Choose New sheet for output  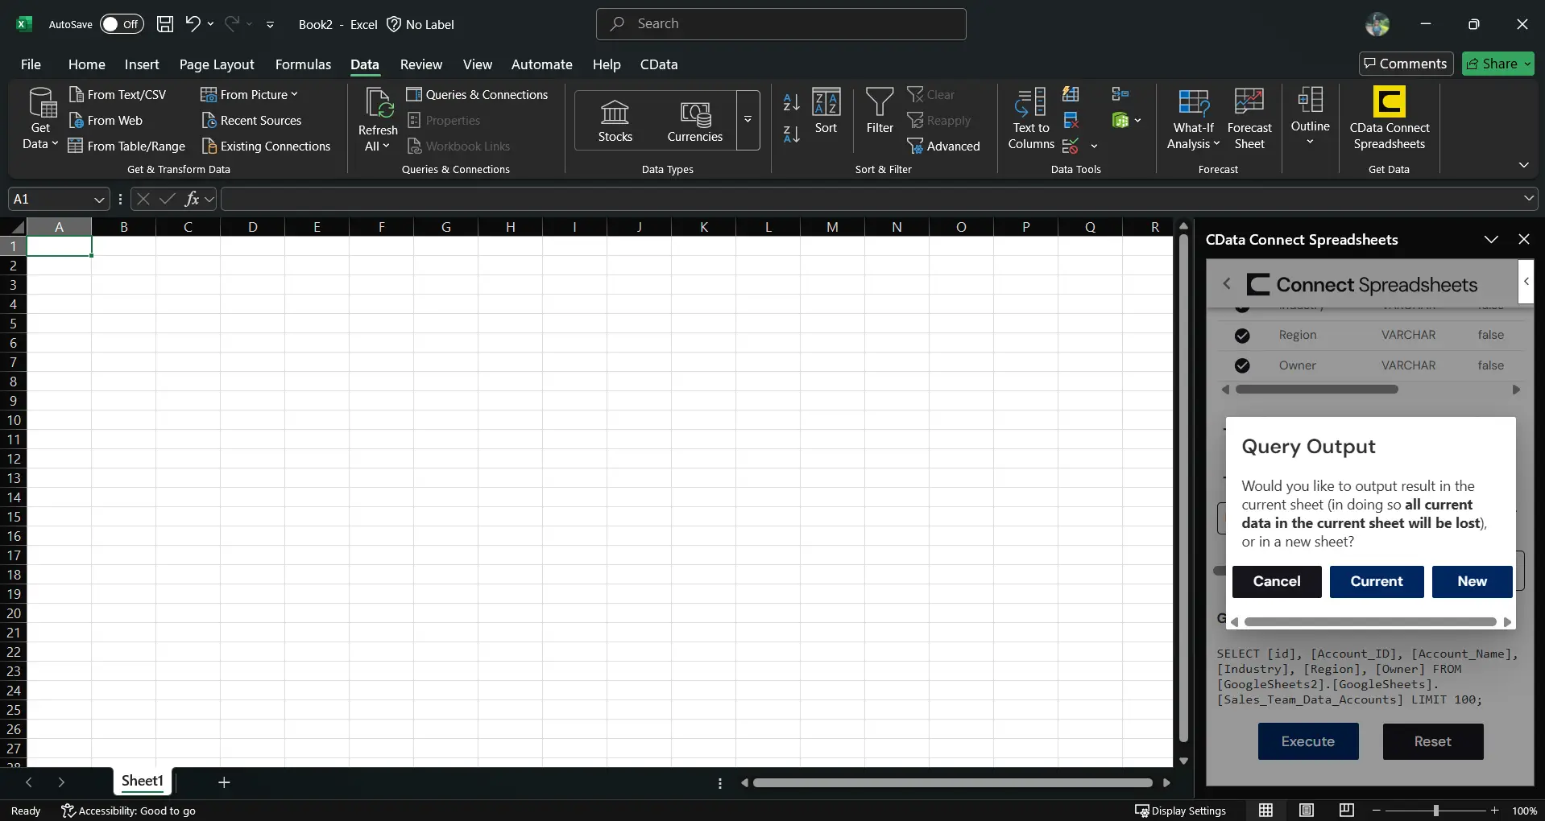click(x=1472, y=581)
